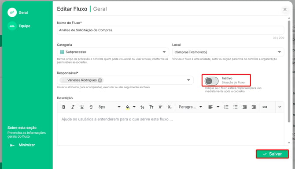295x169 pixels.
Task: Switch to the Equipe section
Action: 25,26
